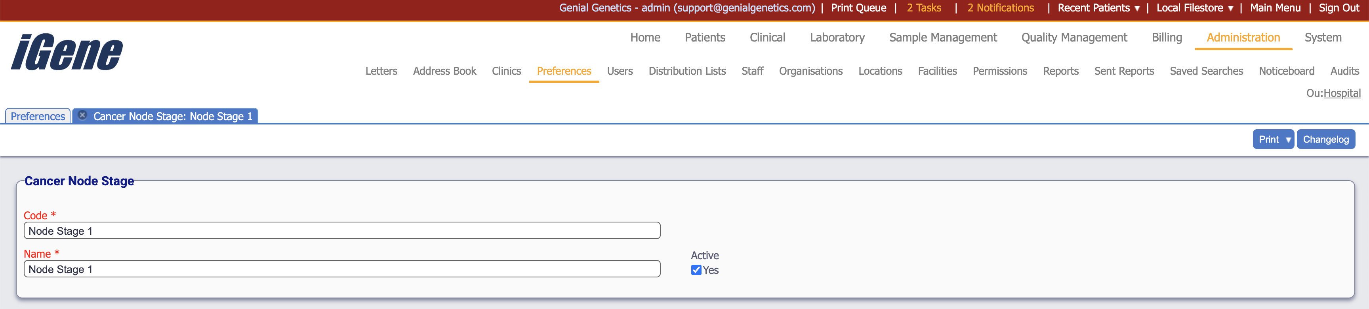Go to Sample Management section
This screenshot has width=1369, height=309.
click(x=942, y=38)
